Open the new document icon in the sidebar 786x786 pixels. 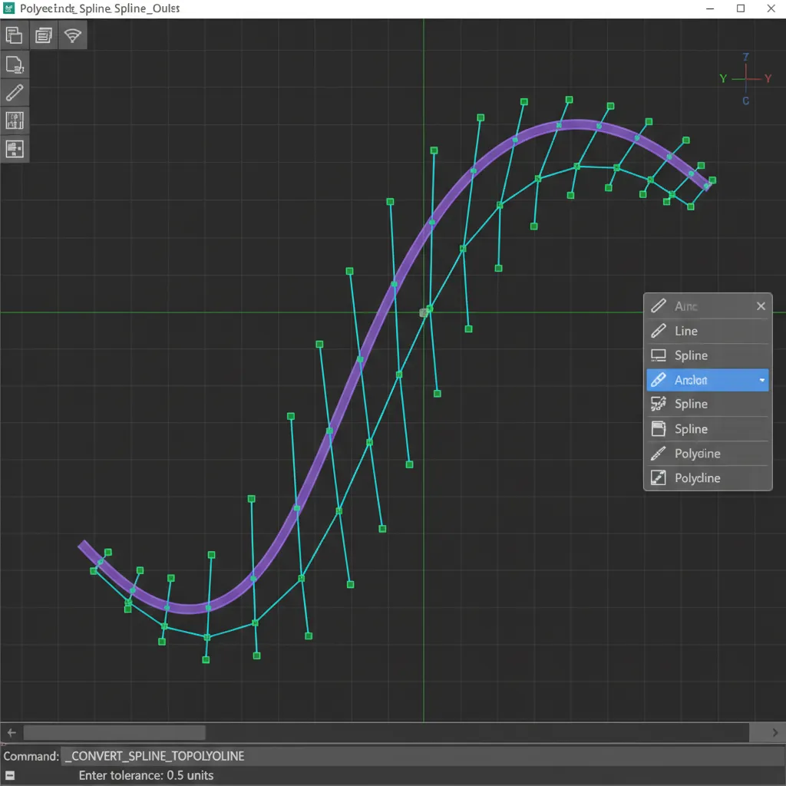tap(15, 64)
